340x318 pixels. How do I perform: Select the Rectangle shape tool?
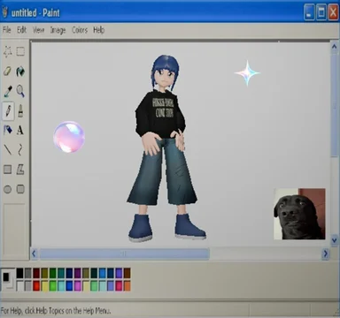coord(8,170)
